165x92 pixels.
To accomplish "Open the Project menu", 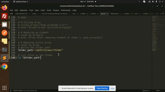I will [56, 10].
